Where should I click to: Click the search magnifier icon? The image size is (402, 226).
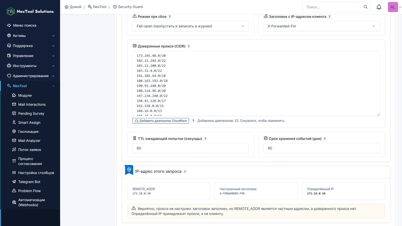click(366, 7)
